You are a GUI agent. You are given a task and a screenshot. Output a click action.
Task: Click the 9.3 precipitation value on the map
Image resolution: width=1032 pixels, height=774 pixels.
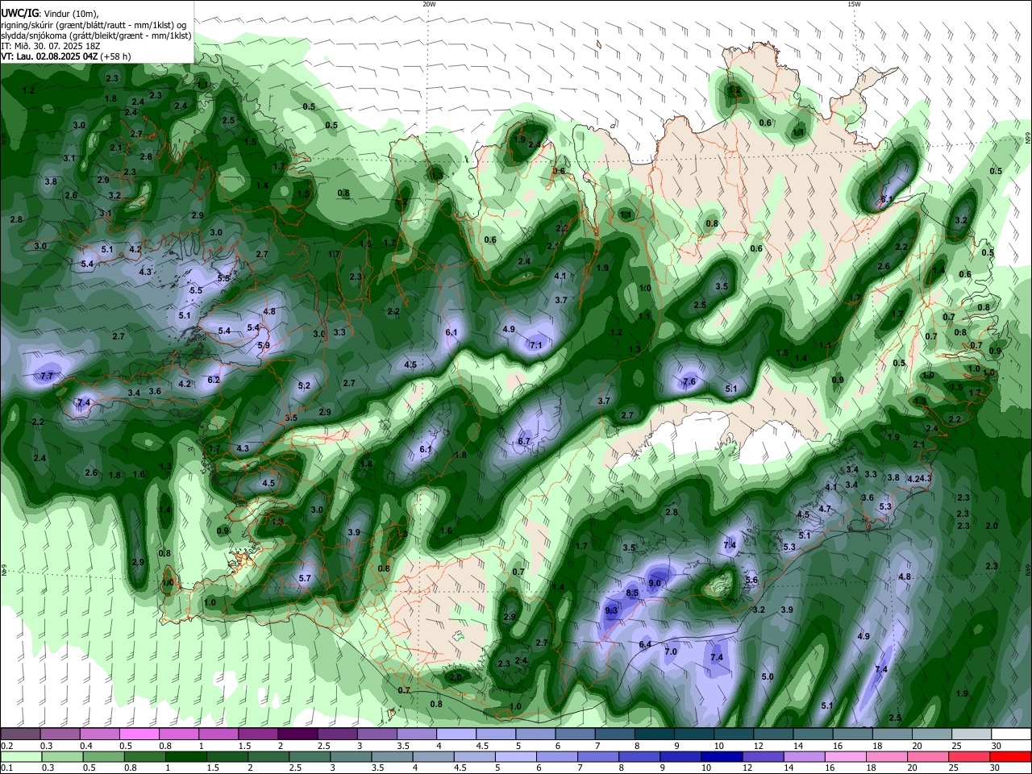click(x=611, y=611)
